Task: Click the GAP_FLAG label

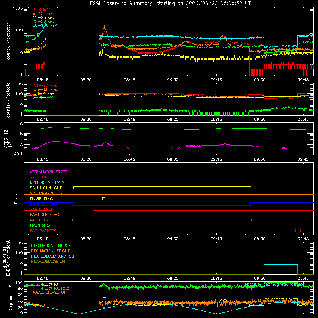Action: point(39,177)
